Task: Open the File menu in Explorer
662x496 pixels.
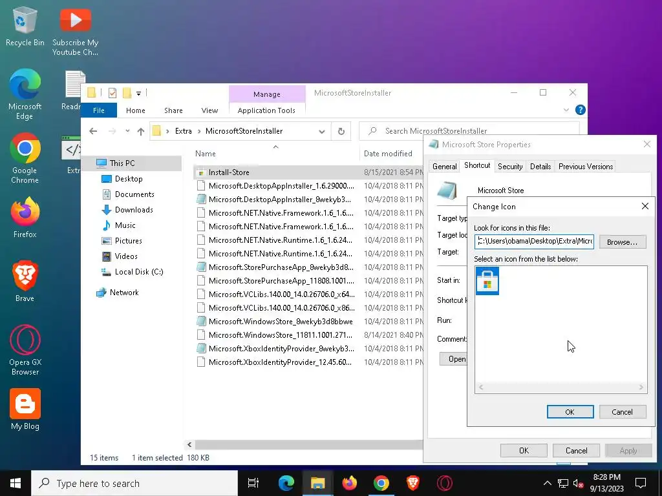Action: click(99, 110)
